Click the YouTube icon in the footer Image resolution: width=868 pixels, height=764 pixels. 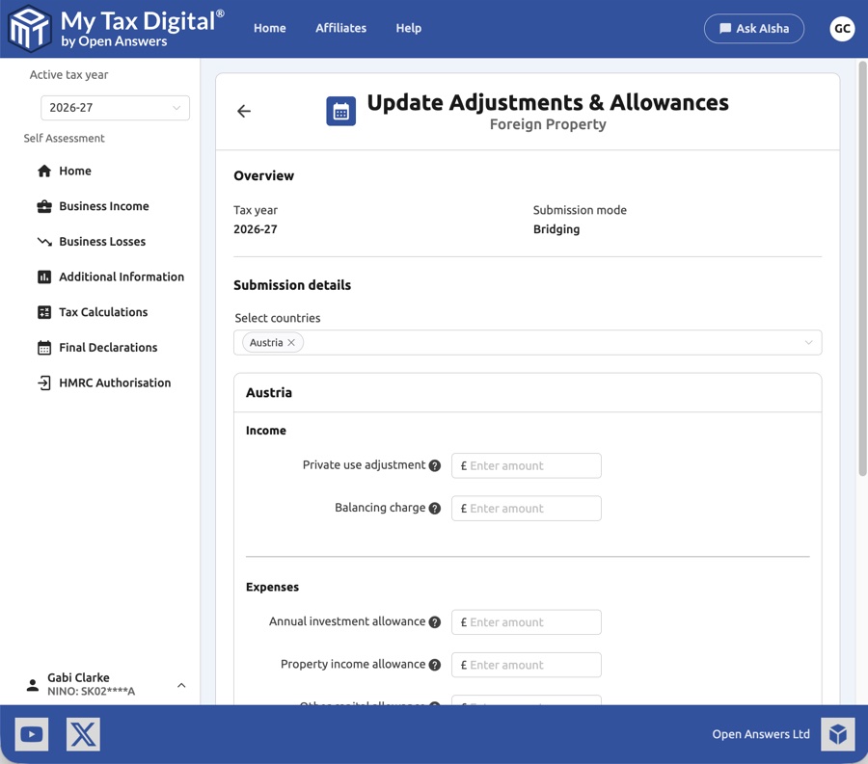[x=31, y=734]
